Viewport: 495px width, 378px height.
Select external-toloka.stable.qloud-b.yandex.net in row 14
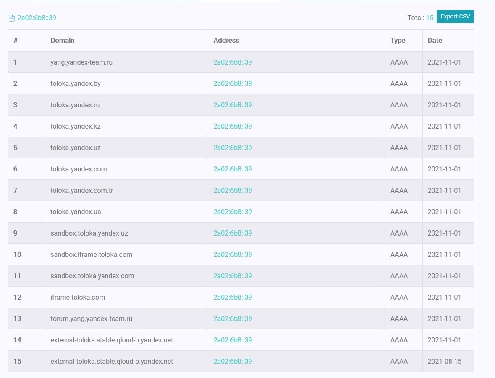point(112,340)
